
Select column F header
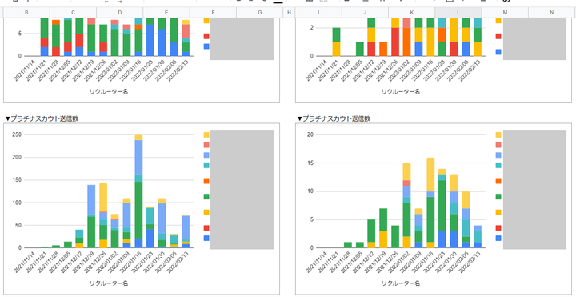(x=213, y=13)
